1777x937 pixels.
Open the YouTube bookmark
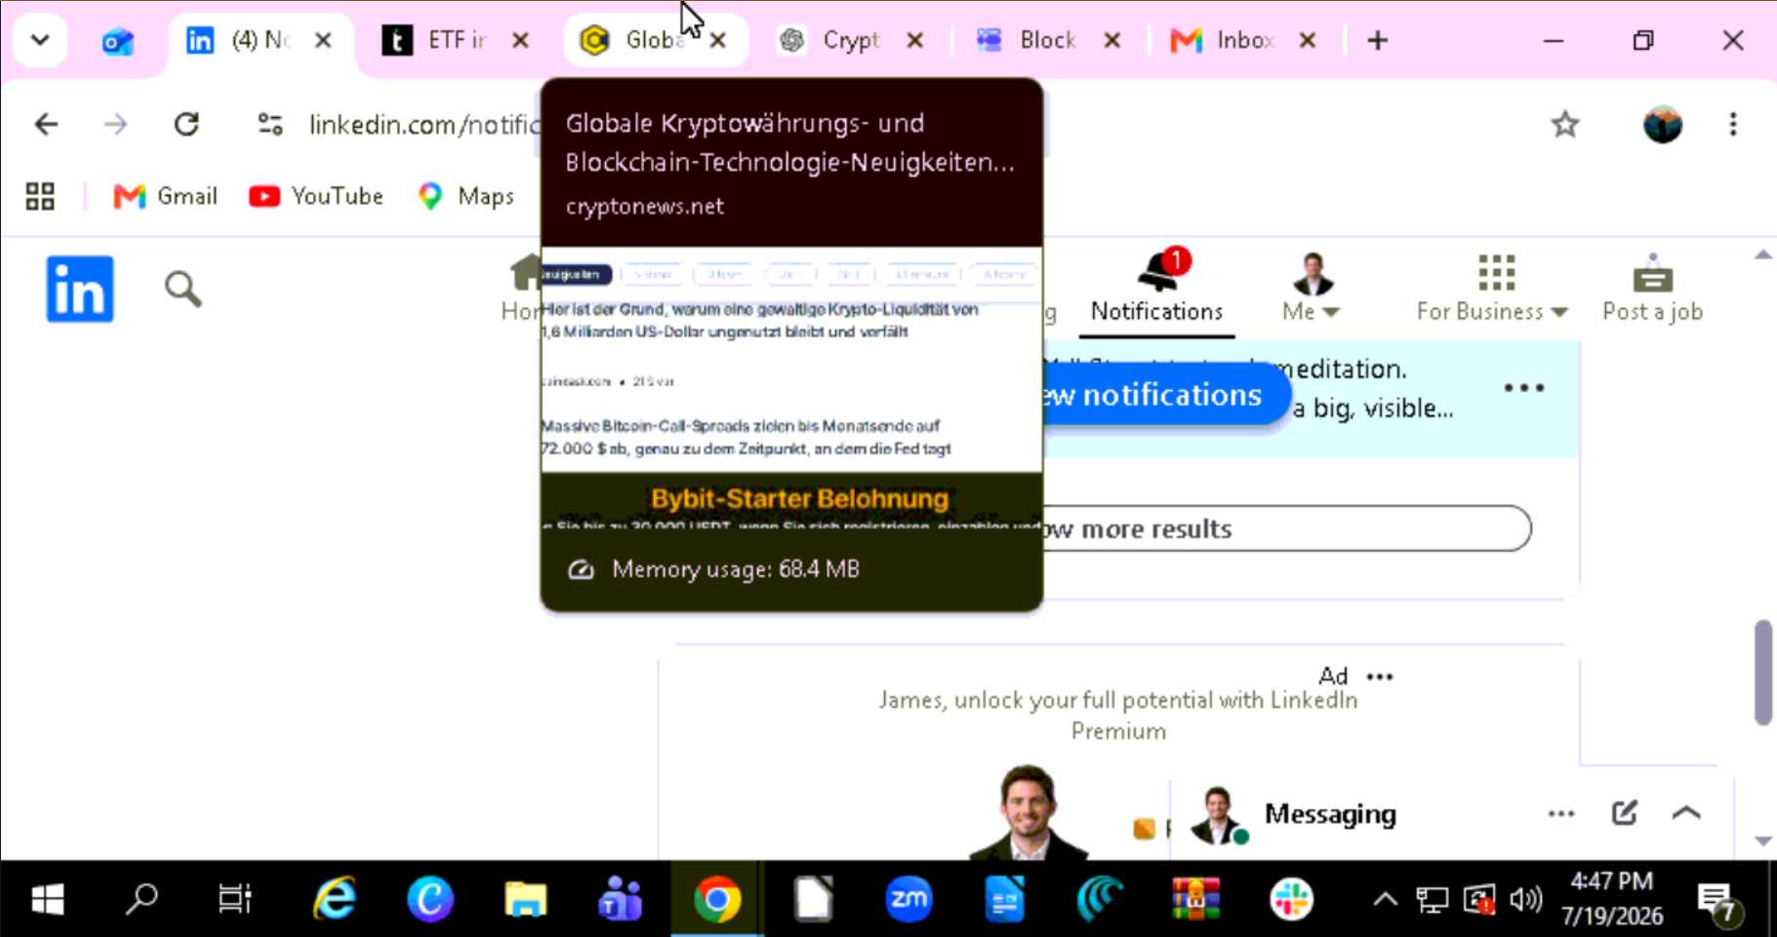316,197
